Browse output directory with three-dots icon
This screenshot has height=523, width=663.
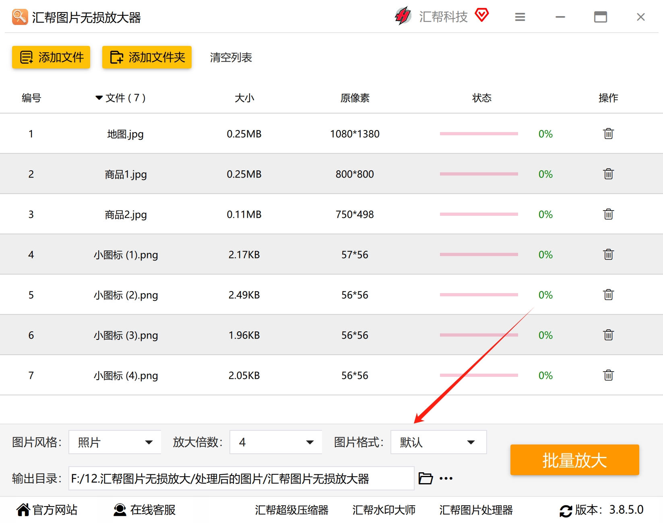(x=446, y=478)
